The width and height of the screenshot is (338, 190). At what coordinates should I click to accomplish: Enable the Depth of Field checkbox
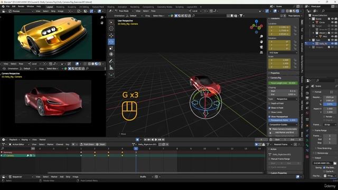269,103
